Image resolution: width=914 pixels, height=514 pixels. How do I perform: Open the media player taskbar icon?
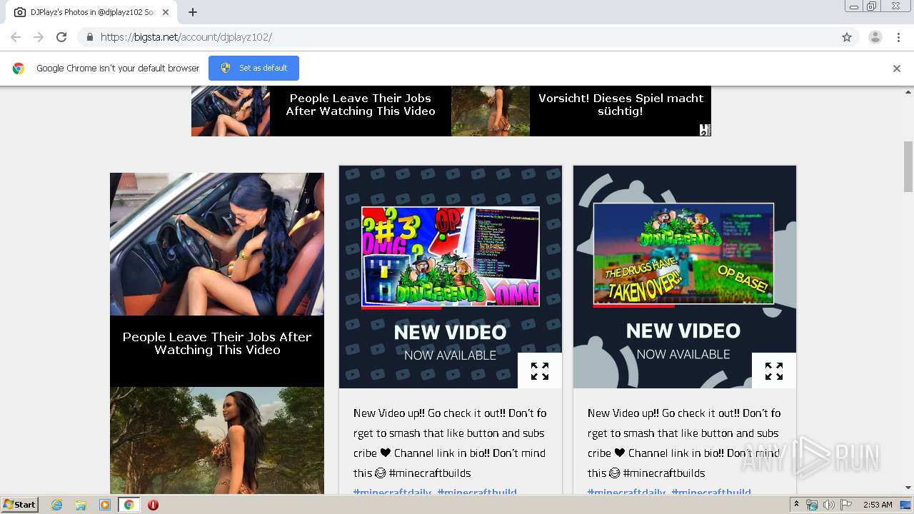[x=105, y=505]
